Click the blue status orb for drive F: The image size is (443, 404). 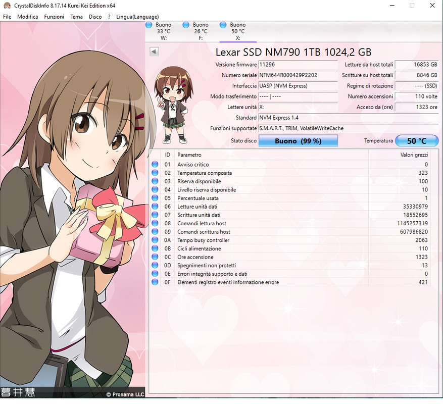coord(186,25)
